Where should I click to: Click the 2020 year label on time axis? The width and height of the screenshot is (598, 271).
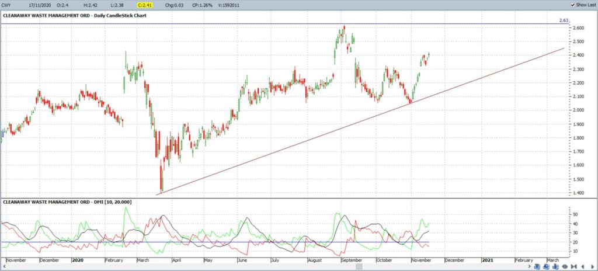tap(78, 260)
